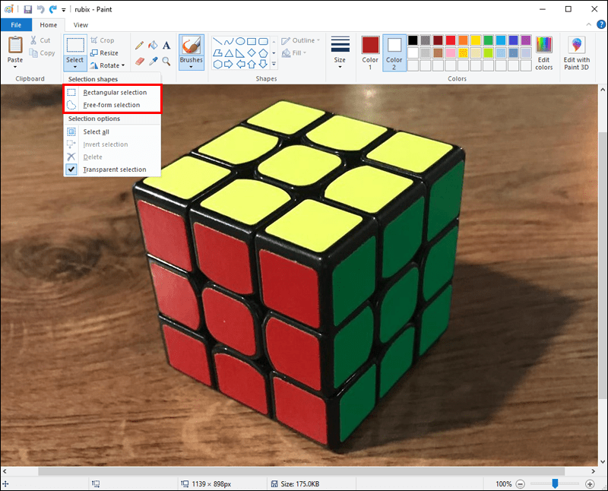Choose Rectangular selection
Image resolution: width=608 pixels, height=491 pixels.
tap(112, 92)
